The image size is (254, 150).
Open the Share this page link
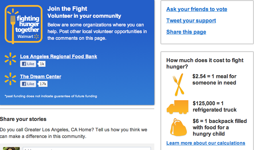point(186,32)
